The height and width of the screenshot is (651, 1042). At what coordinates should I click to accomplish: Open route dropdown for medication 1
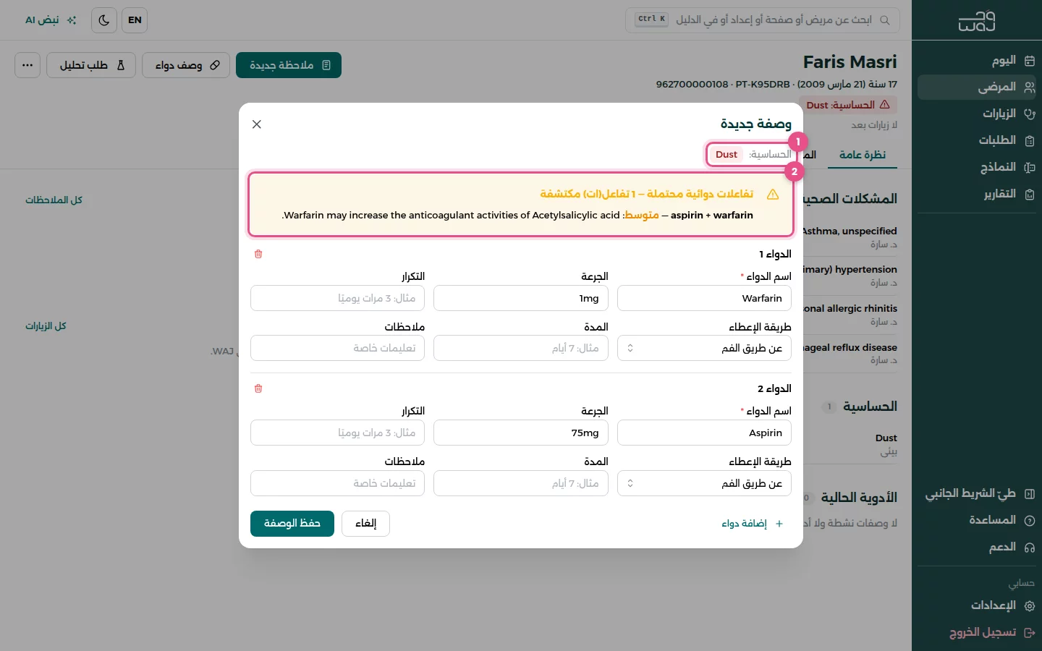[704, 349]
